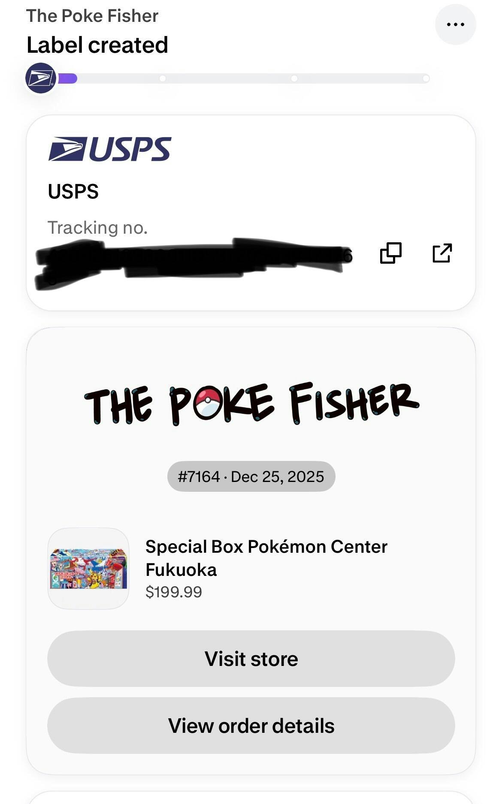Tap the second progress step dot
Image resolution: width=502 pixels, height=804 pixels.
(x=163, y=78)
